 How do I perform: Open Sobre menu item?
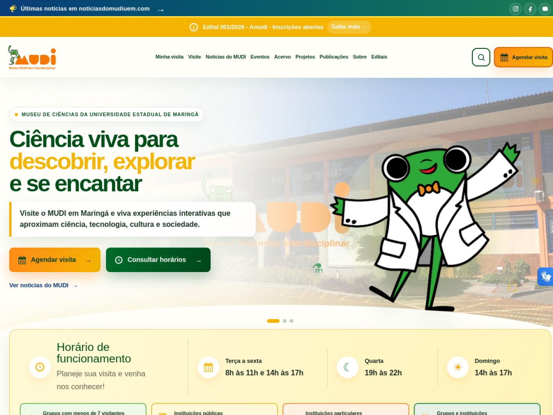pyautogui.click(x=359, y=57)
